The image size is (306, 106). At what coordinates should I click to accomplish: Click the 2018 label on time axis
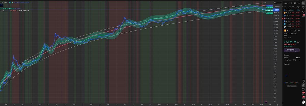tap(125, 104)
